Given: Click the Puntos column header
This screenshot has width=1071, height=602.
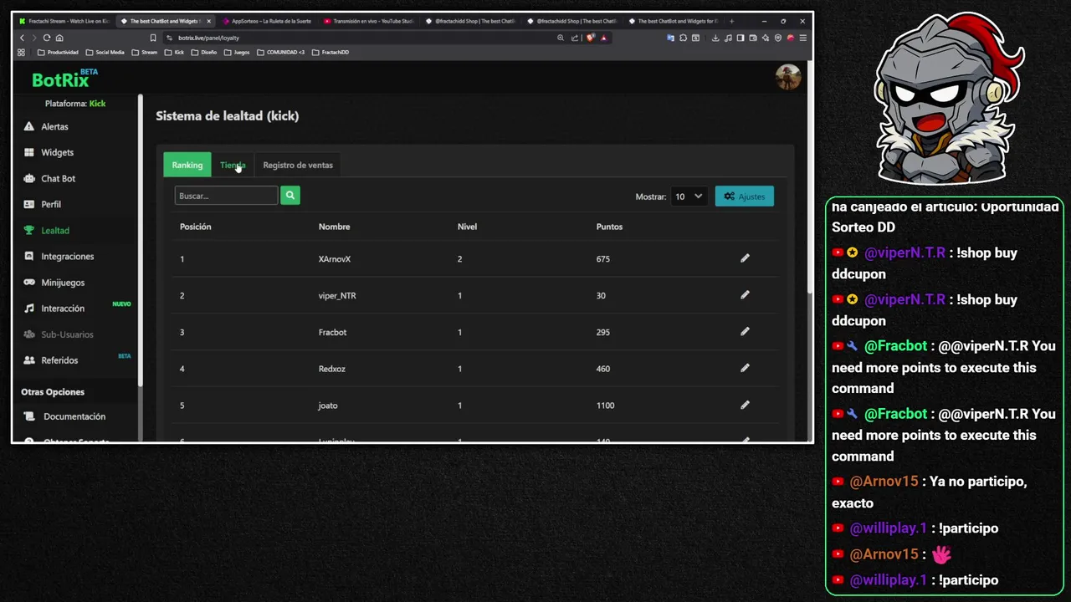Looking at the screenshot, I should (x=609, y=227).
